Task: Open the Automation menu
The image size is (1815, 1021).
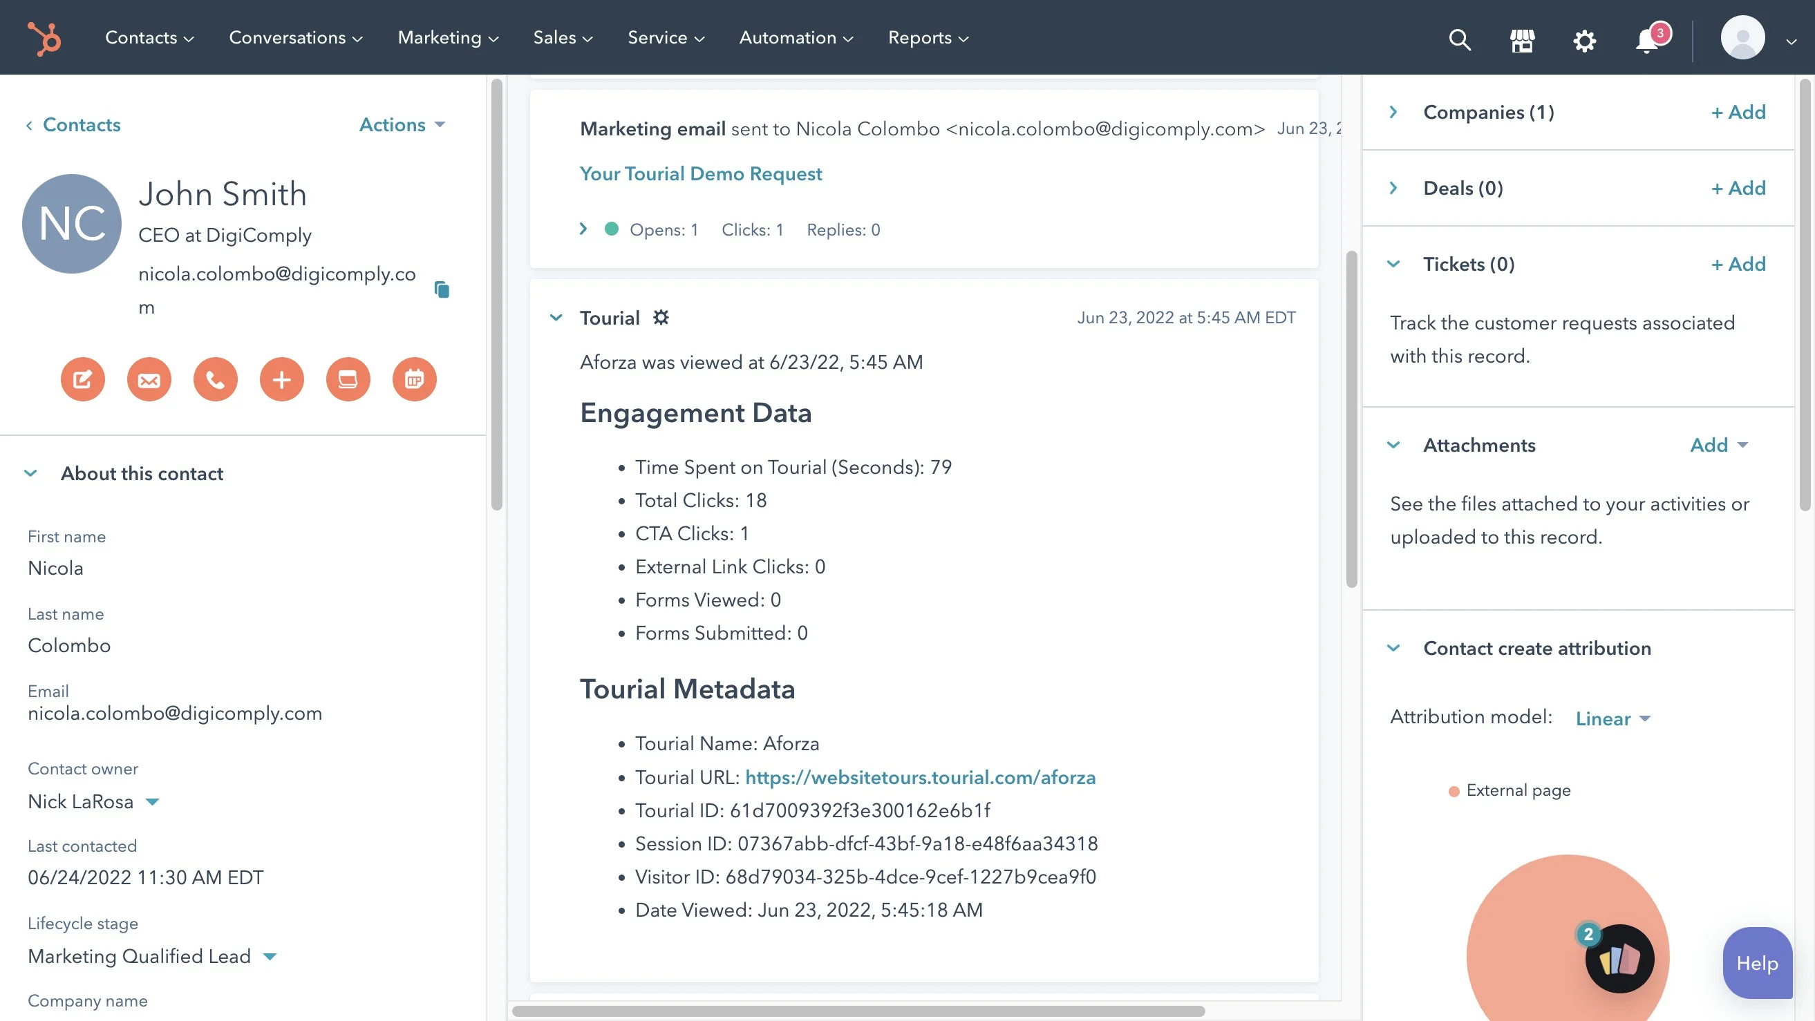Action: 796,37
